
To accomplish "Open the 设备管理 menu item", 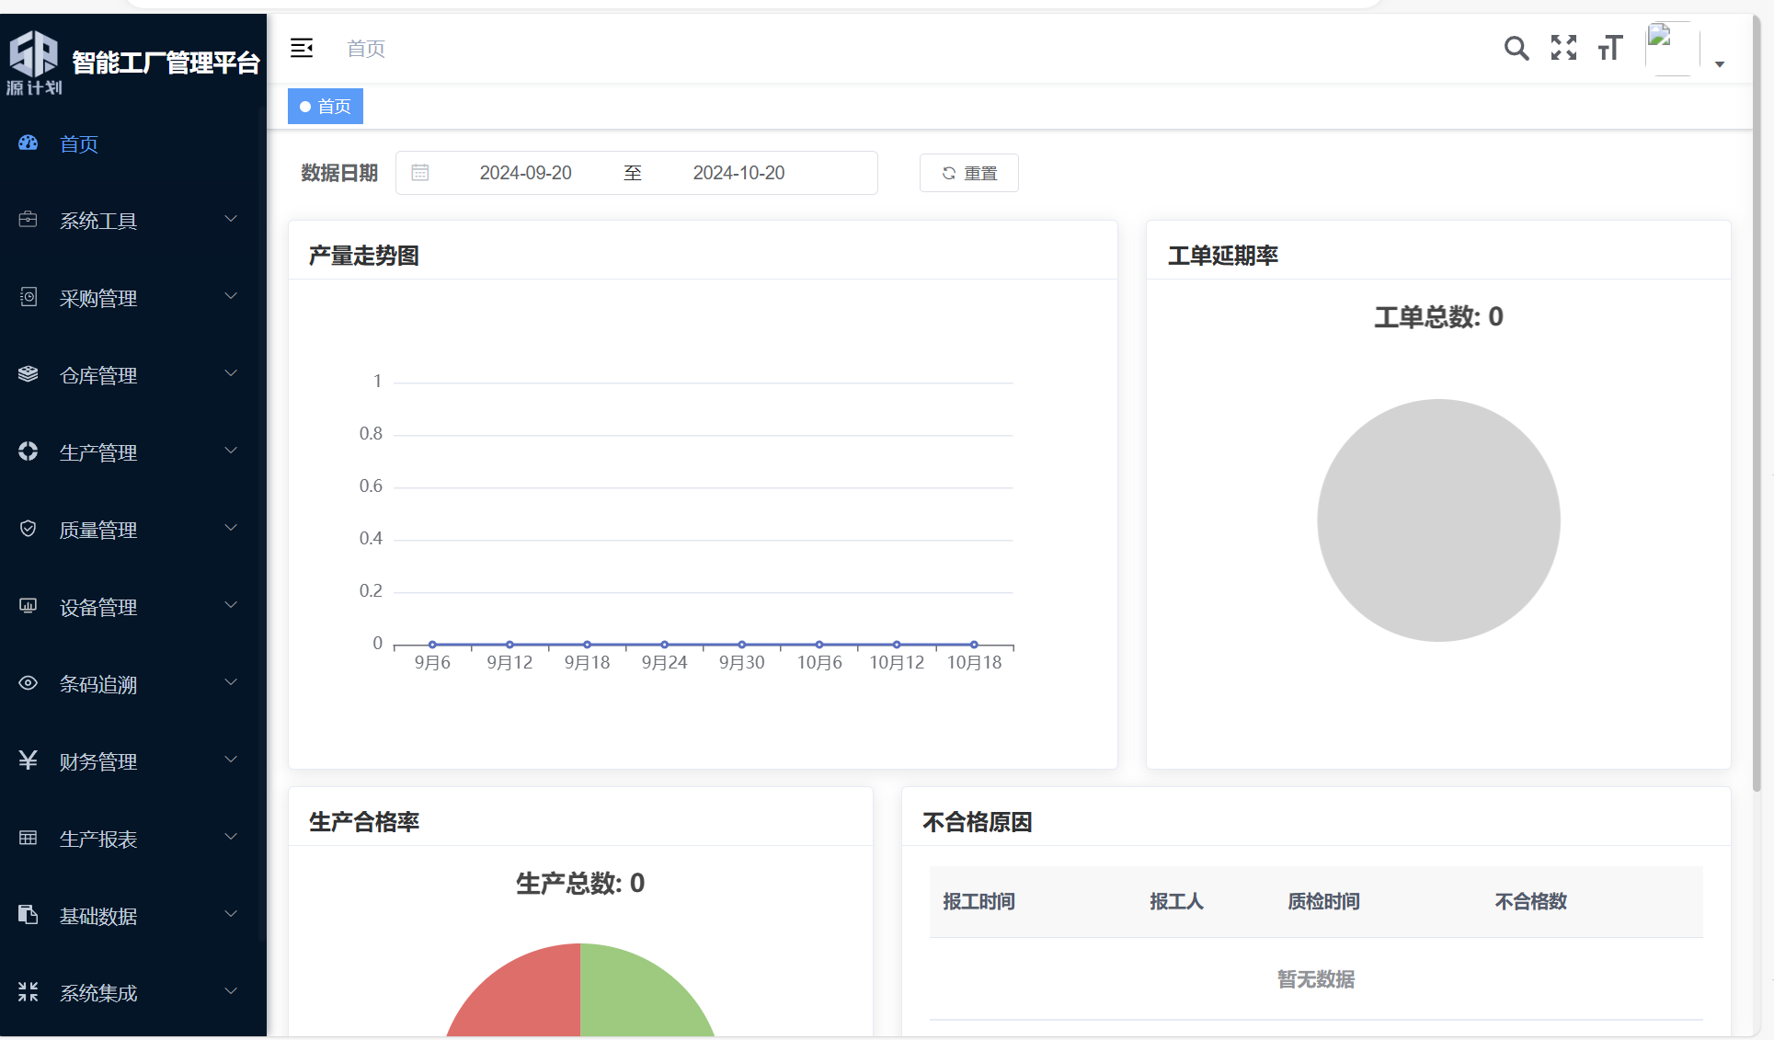I will [133, 607].
